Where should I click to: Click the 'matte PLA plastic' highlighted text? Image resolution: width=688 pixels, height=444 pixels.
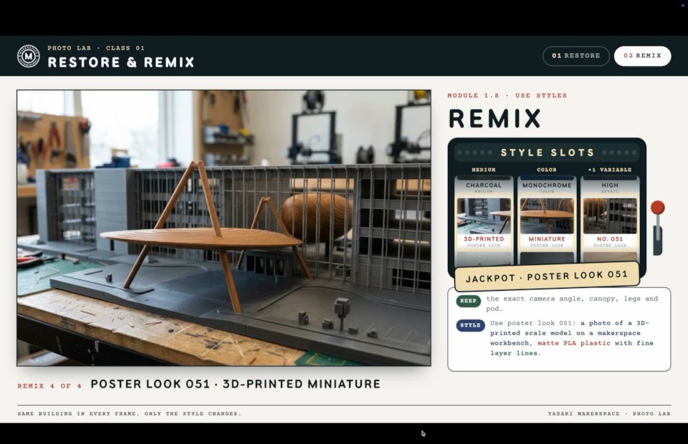574,343
